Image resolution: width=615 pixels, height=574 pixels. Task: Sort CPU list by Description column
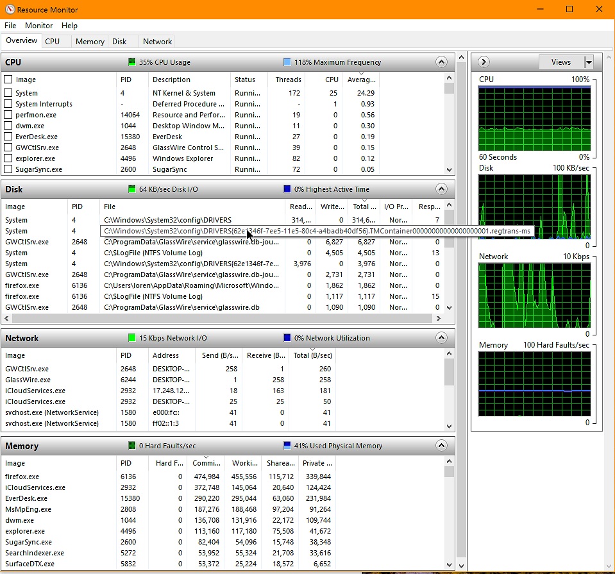(x=189, y=80)
